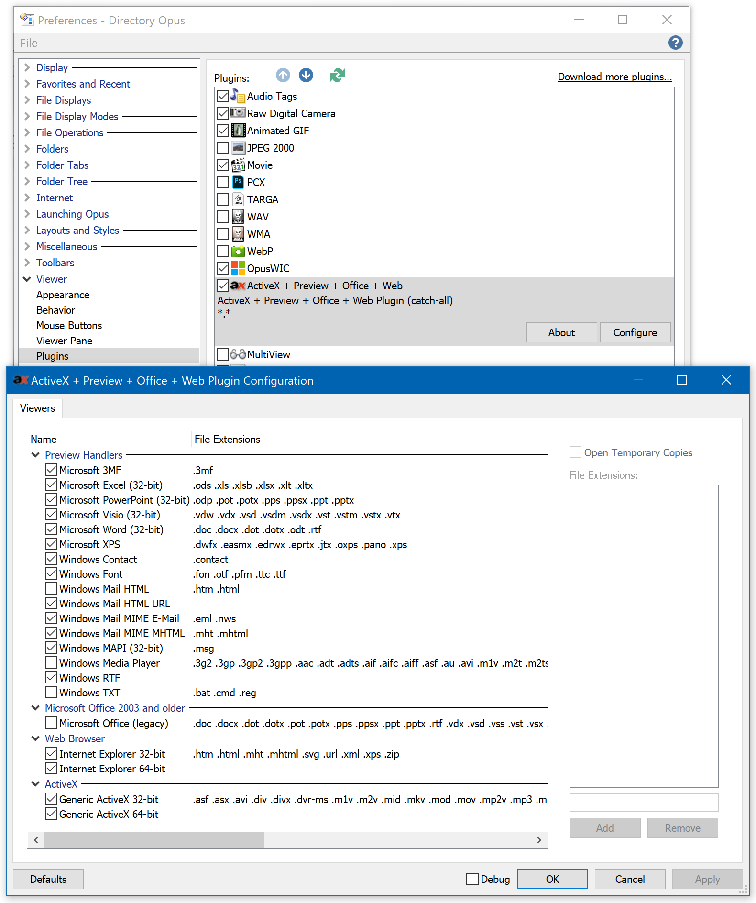Image resolution: width=756 pixels, height=903 pixels.
Task: Enable the Windows Media Player checkbox
Action: (x=51, y=662)
